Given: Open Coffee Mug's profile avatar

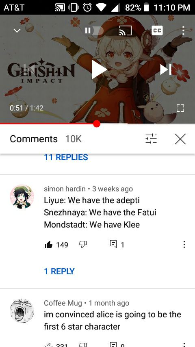Looking at the screenshot, I should pyautogui.click(x=22, y=311).
